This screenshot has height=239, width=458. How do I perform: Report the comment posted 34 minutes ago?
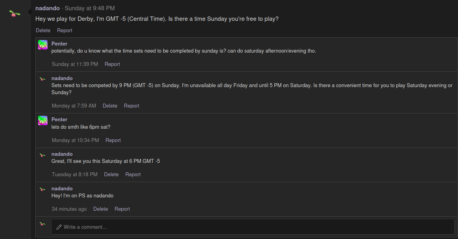pyautogui.click(x=122, y=209)
